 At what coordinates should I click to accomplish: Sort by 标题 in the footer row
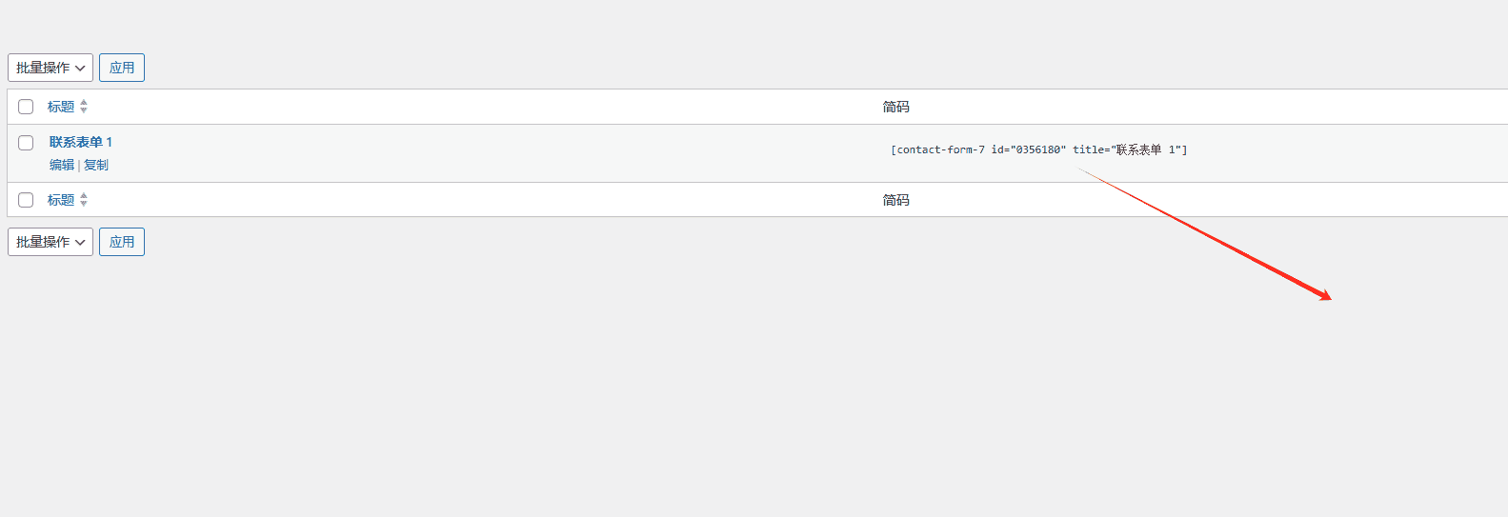(61, 200)
